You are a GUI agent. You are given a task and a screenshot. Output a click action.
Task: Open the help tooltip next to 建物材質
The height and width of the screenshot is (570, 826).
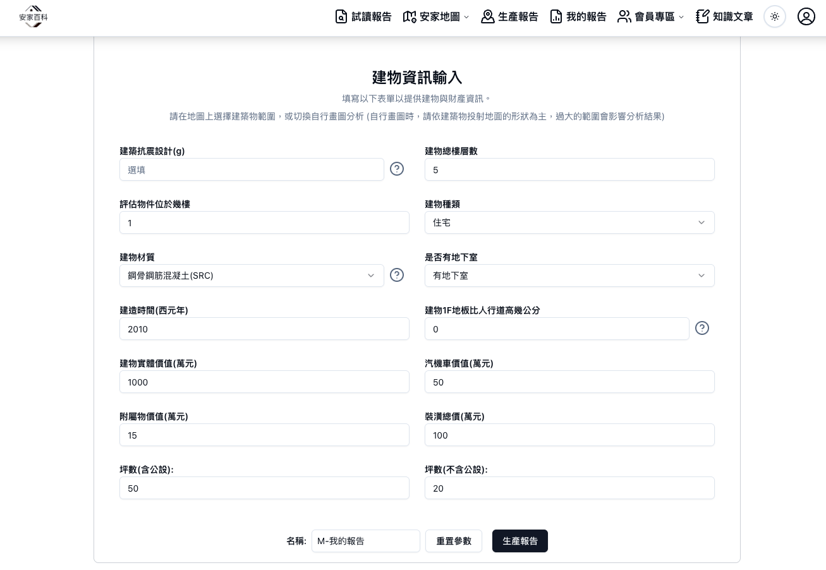point(397,275)
